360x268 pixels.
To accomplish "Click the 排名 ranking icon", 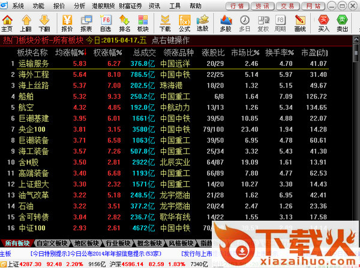I will 124,23.
